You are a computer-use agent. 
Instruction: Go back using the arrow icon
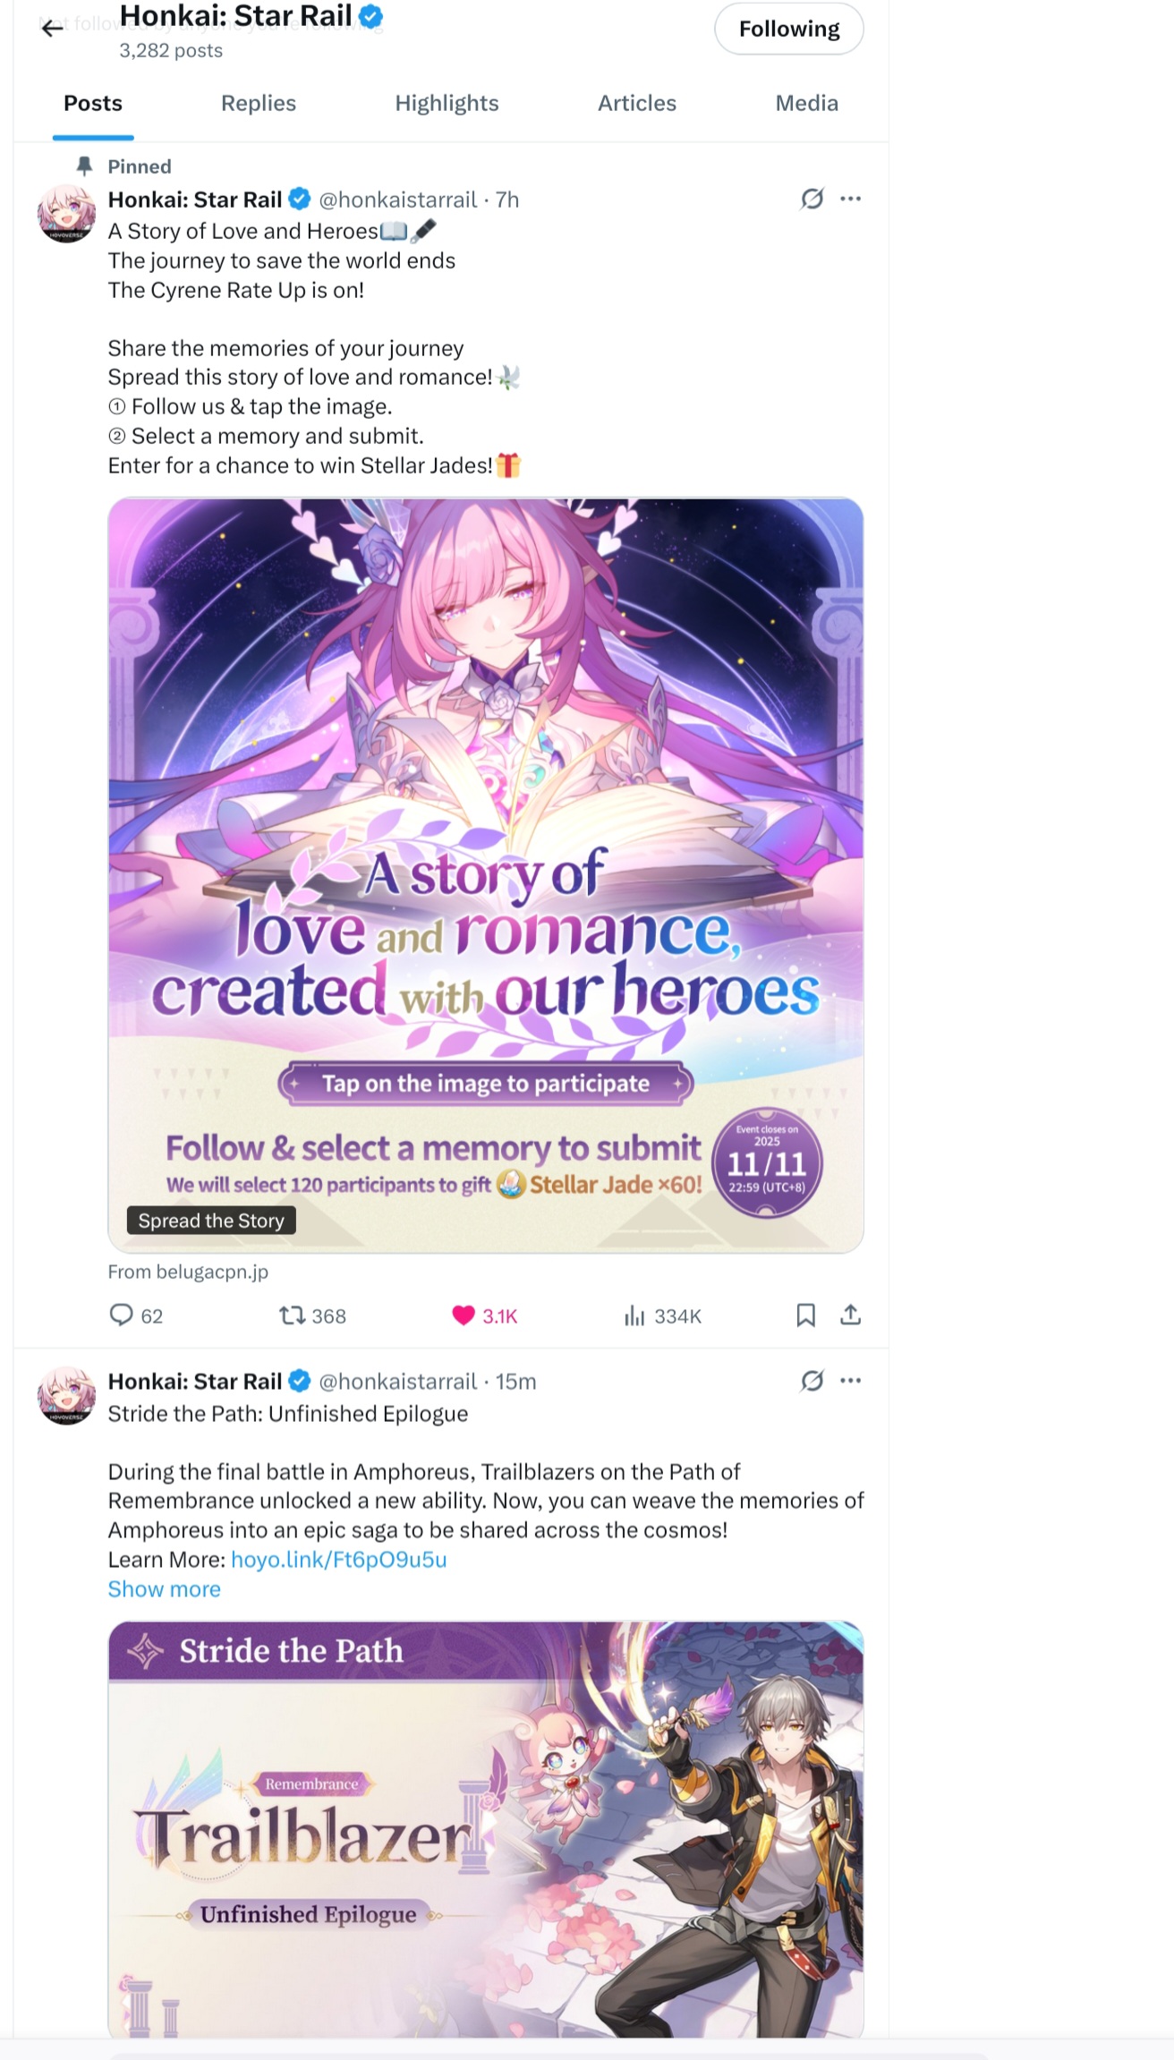pyautogui.click(x=53, y=29)
